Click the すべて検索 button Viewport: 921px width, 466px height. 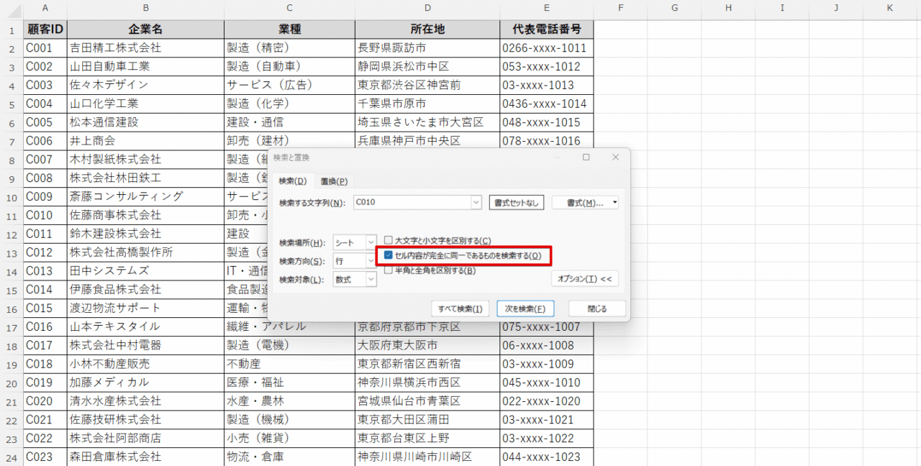pyautogui.click(x=460, y=309)
